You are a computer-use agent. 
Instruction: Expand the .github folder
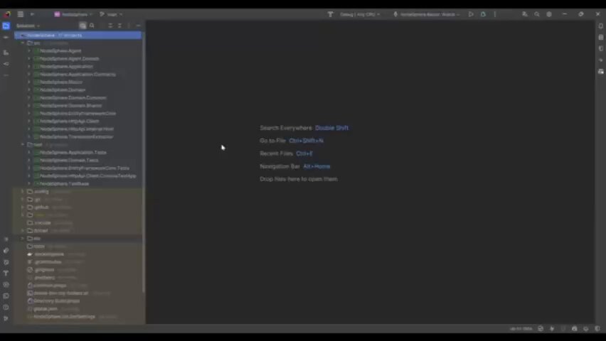click(23, 207)
